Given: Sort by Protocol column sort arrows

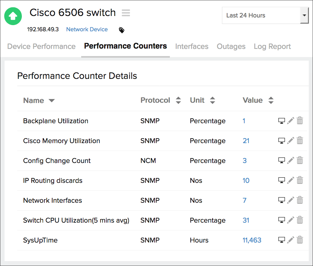Looking at the screenshot, I should coord(178,100).
